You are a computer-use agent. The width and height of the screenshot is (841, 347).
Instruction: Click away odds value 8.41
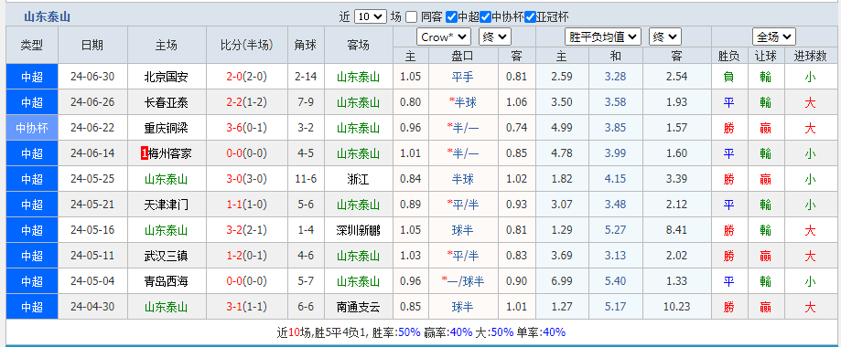click(x=676, y=230)
